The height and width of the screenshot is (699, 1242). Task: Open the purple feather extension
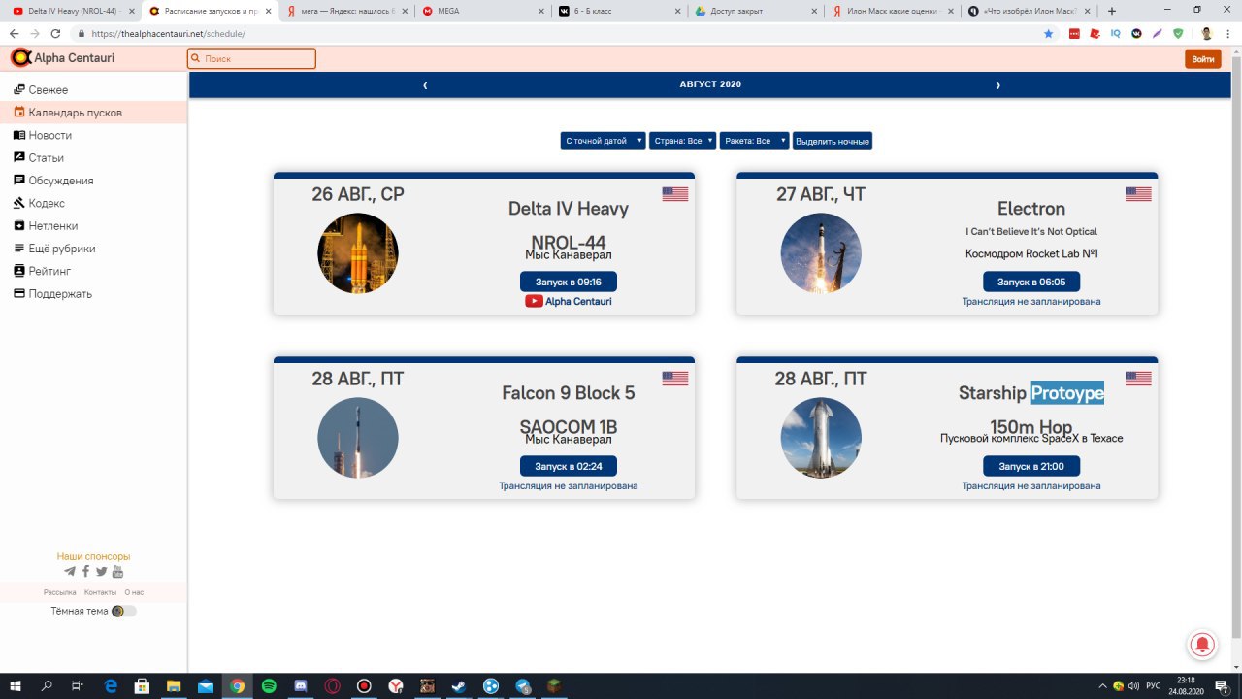[x=1158, y=33]
